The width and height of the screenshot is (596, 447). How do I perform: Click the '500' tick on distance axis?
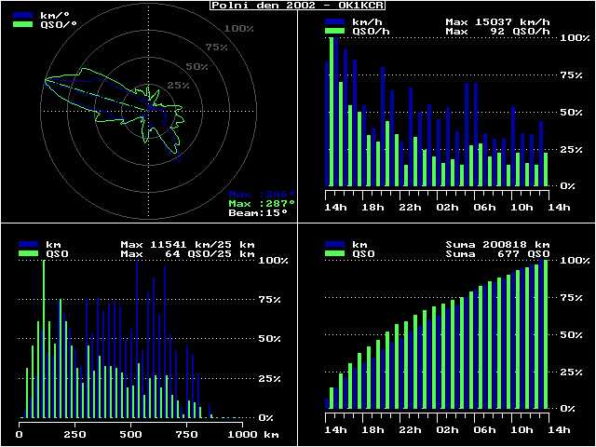point(131,435)
